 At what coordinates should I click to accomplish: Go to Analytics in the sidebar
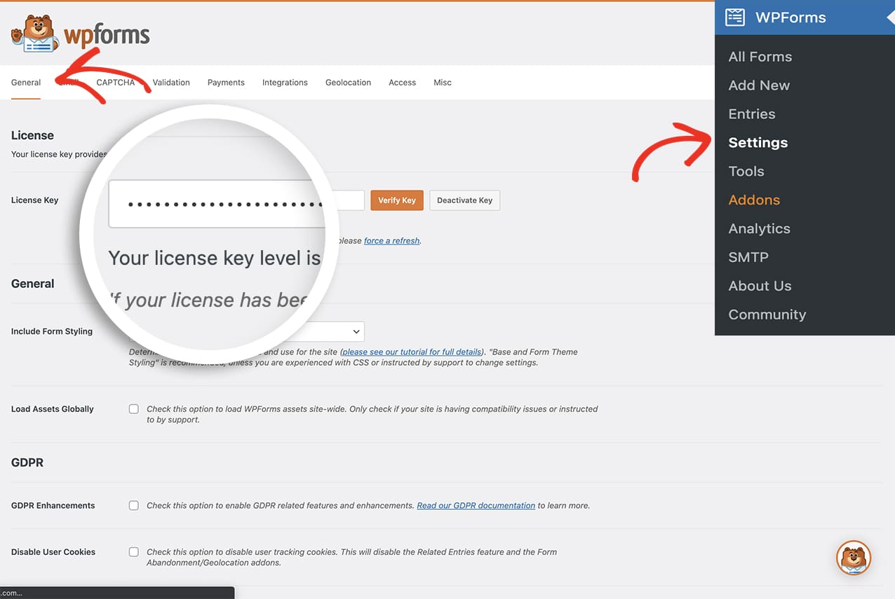click(760, 229)
